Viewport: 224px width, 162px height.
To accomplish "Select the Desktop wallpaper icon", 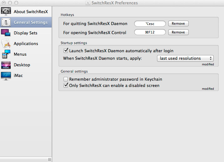I will [6, 65].
